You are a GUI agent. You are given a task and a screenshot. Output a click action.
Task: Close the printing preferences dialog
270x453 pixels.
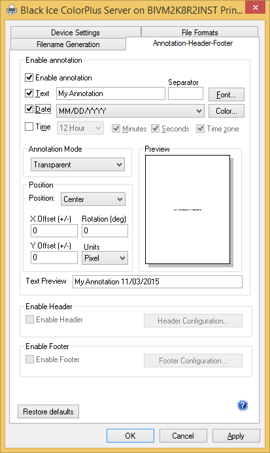click(x=255, y=7)
